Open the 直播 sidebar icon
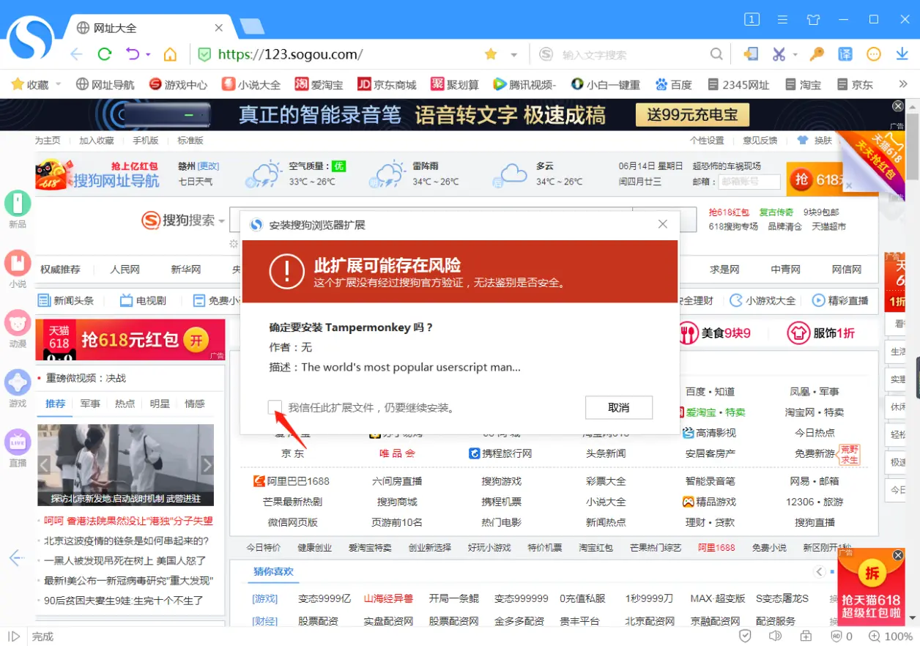 (x=18, y=442)
